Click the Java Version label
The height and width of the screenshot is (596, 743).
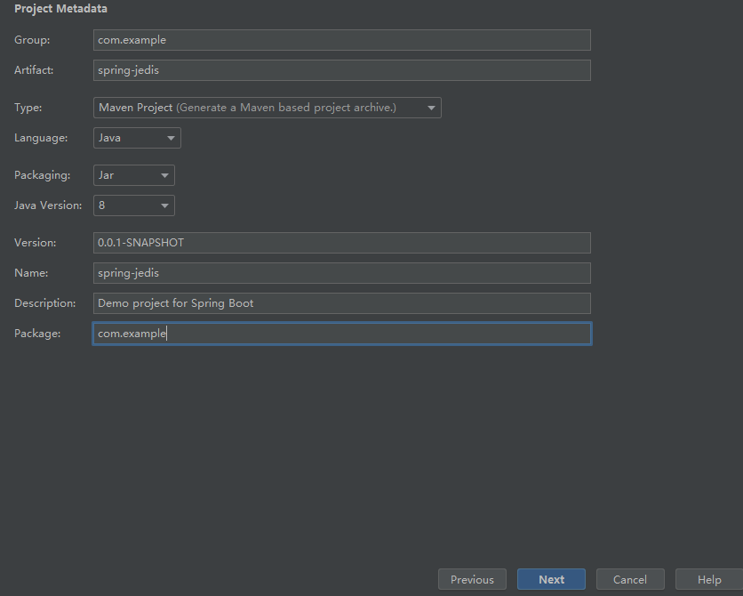pos(48,205)
